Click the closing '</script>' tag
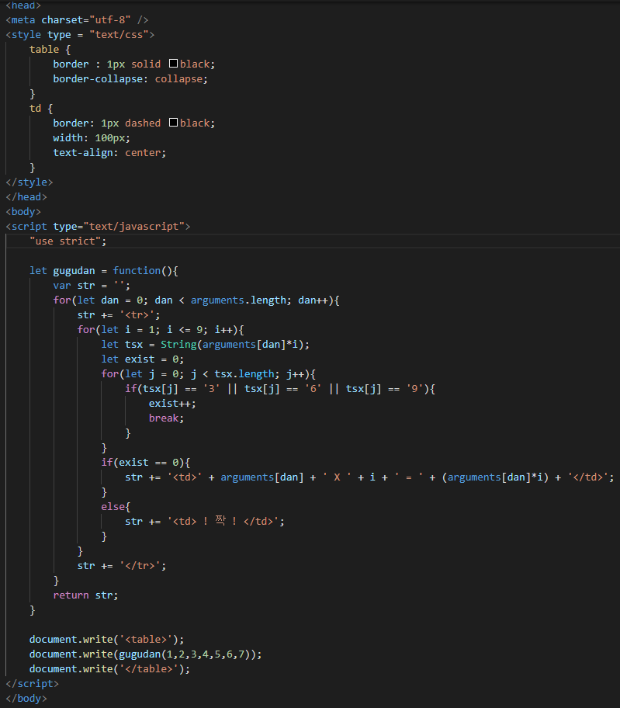 (x=32, y=684)
